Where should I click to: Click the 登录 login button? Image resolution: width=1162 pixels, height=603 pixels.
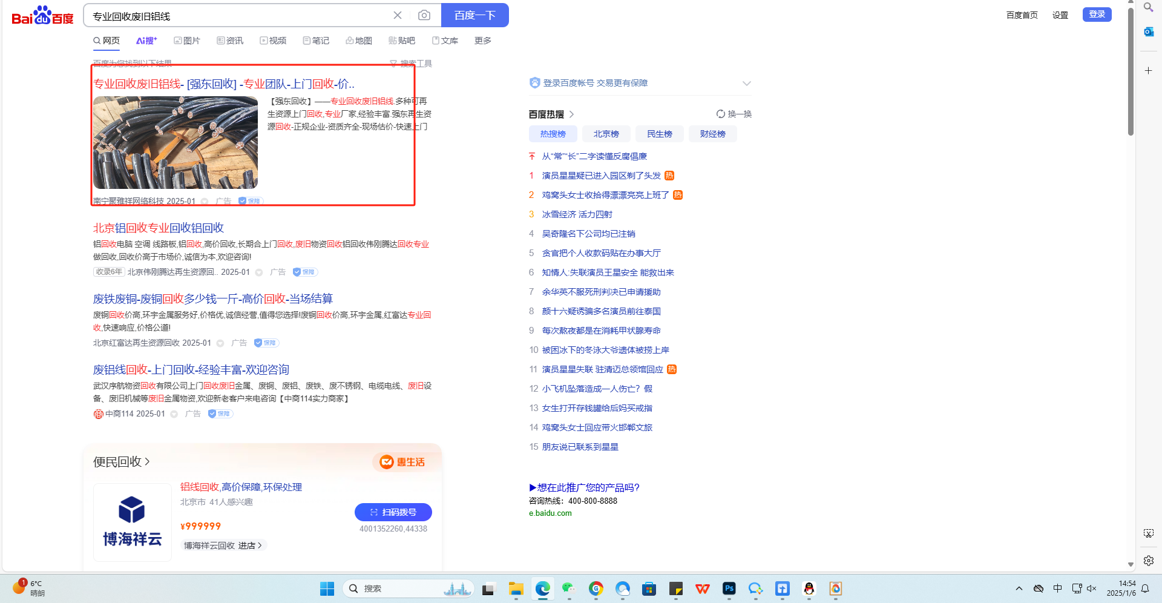point(1097,15)
